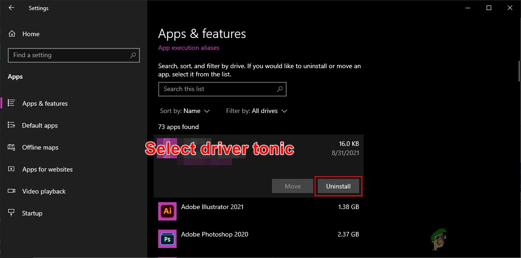521x258 pixels.
Task: Click the 16.0 KB size value
Action: pyautogui.click(x=349, y=144)
